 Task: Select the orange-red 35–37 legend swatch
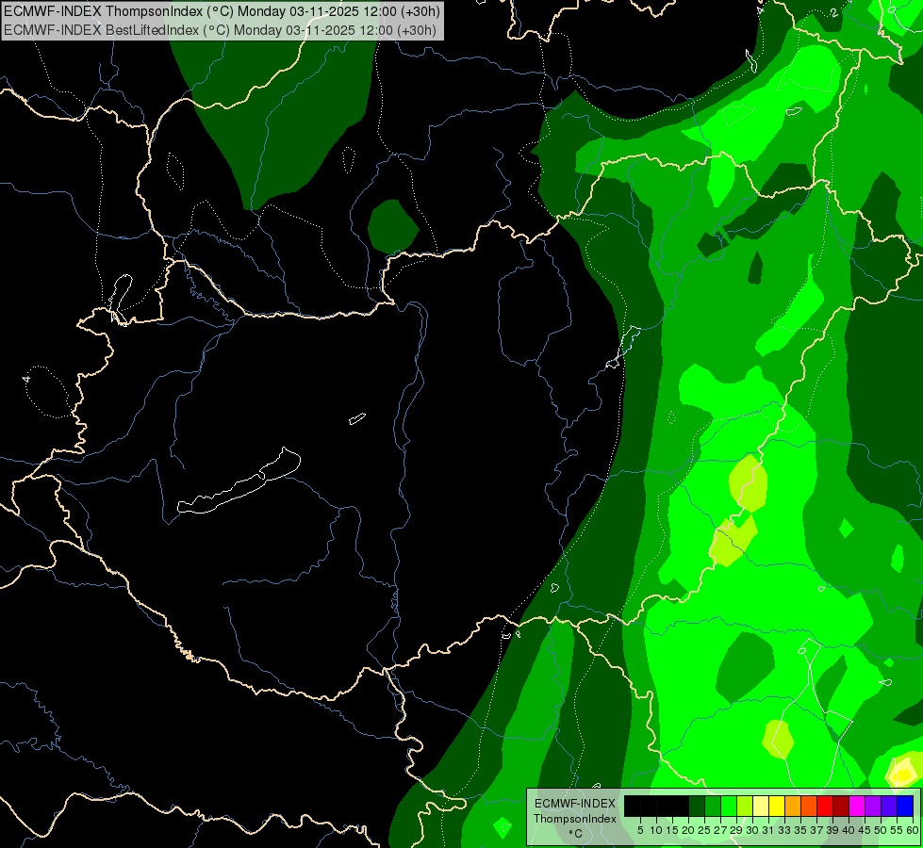[808, 806]
